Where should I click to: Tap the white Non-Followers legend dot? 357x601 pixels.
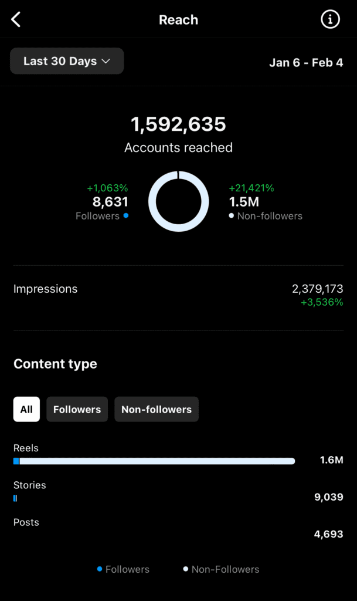(x=186, y=569)
